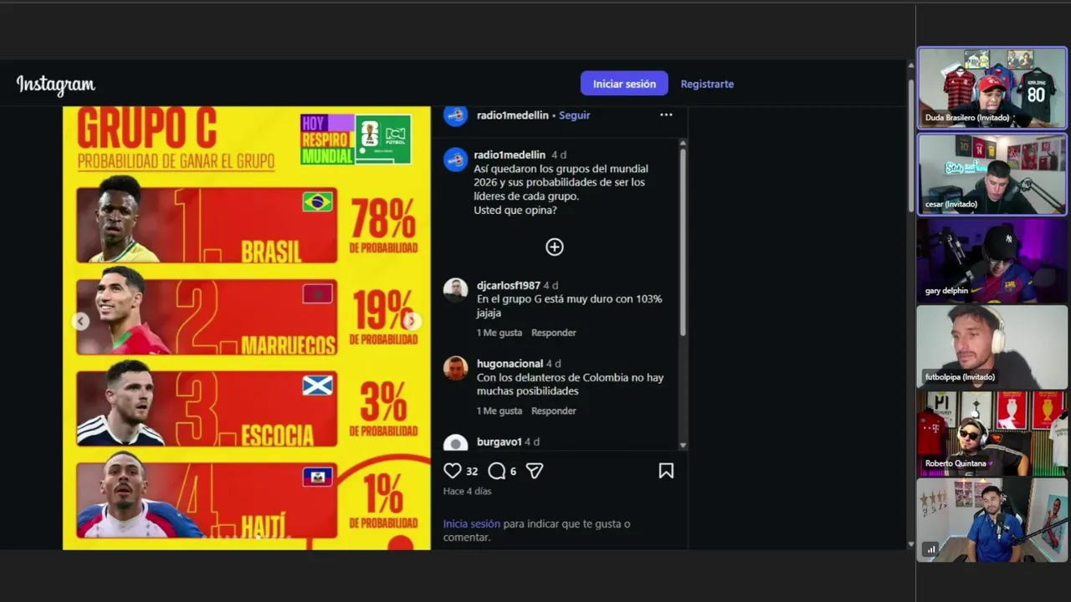Select Roberto Quintana participant video
The width and height of the screenshot is (1071, 602).
pyautogui.click(x=992, y=433)
